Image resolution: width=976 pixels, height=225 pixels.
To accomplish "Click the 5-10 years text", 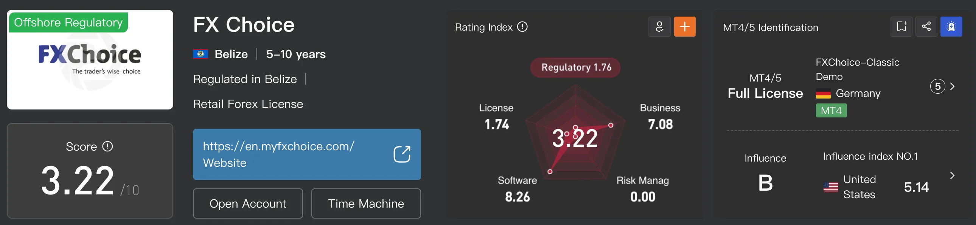I will point(296,54).
